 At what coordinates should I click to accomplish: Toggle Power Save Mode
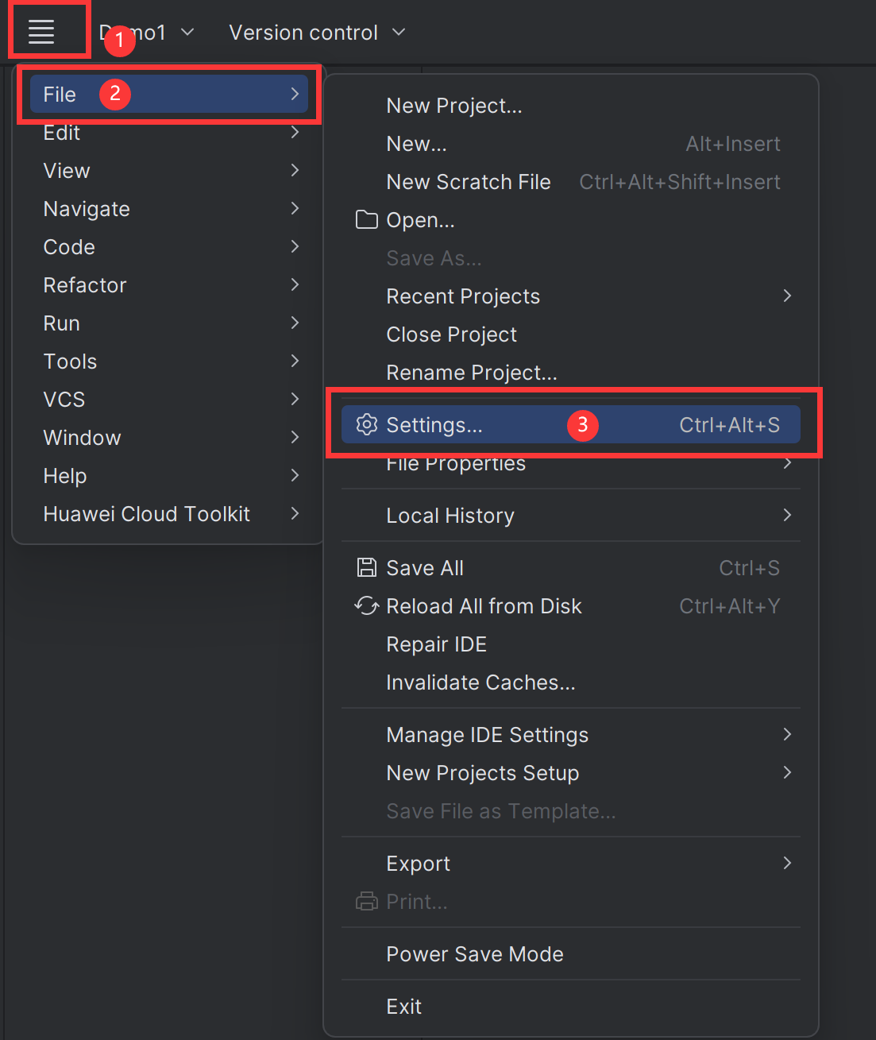click(474, 953)
